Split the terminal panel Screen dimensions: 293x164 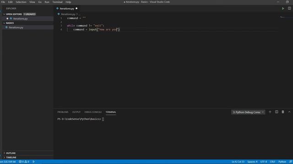[x=277, y=112]
